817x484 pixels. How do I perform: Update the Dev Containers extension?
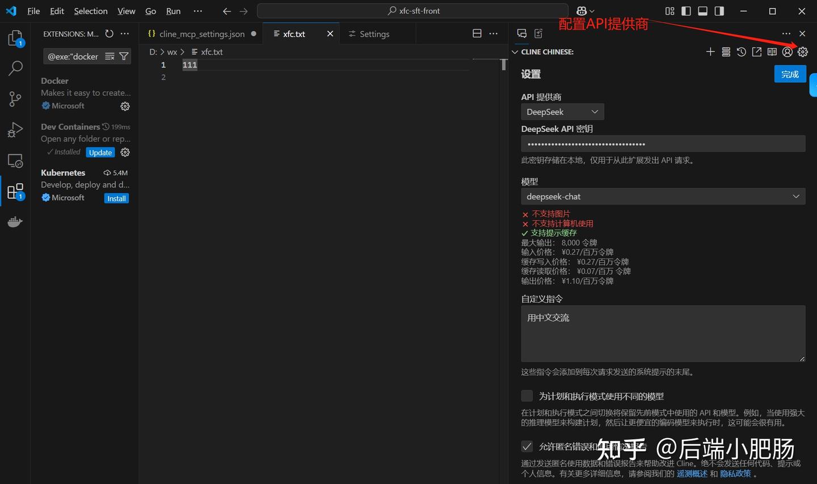[100, 152]
